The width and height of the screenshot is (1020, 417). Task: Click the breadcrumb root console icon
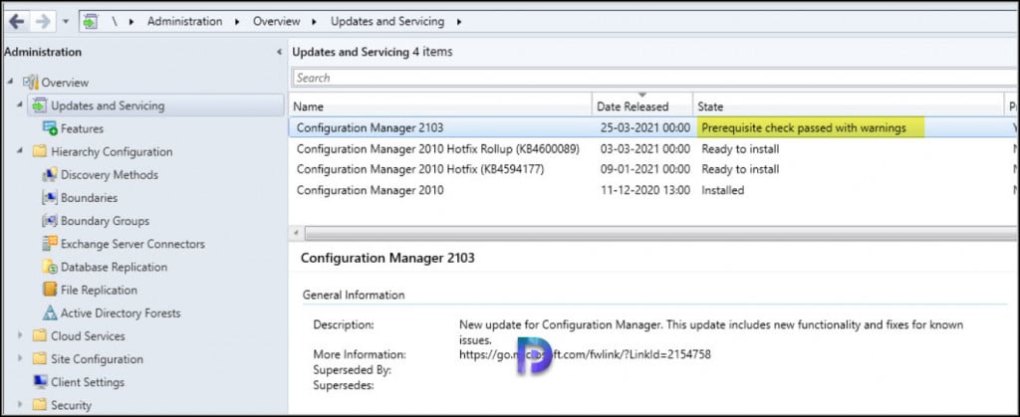(x=90, y=22)
